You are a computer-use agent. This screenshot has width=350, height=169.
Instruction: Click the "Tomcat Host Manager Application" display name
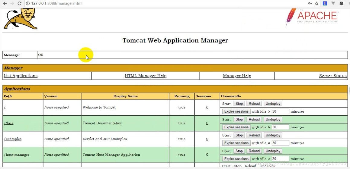(x=111, y=155)
